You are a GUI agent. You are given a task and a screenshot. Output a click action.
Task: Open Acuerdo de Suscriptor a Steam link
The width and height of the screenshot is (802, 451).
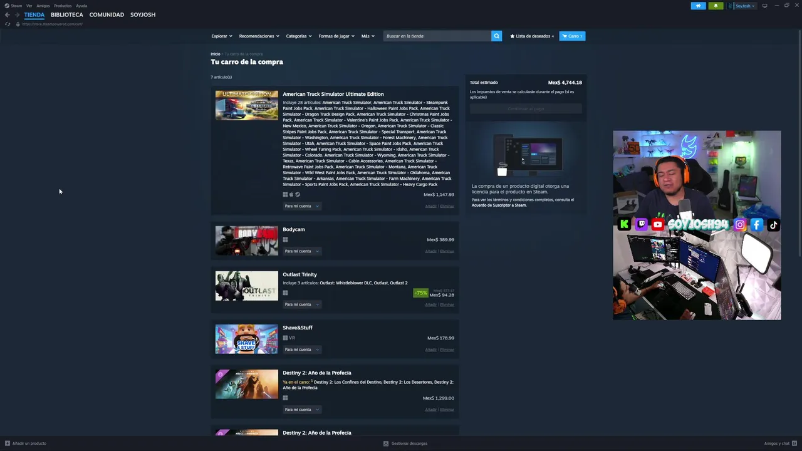(x=499, y=205)
